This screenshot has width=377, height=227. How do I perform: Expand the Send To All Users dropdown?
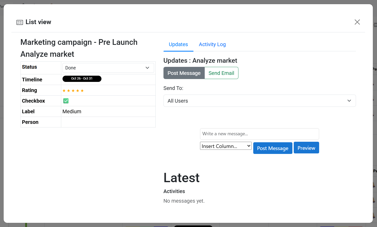tap(259, 101)
